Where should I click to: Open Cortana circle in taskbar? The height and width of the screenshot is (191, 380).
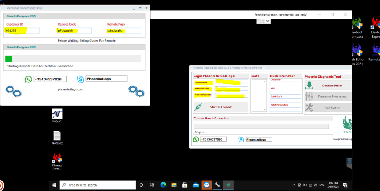point(141,185)
